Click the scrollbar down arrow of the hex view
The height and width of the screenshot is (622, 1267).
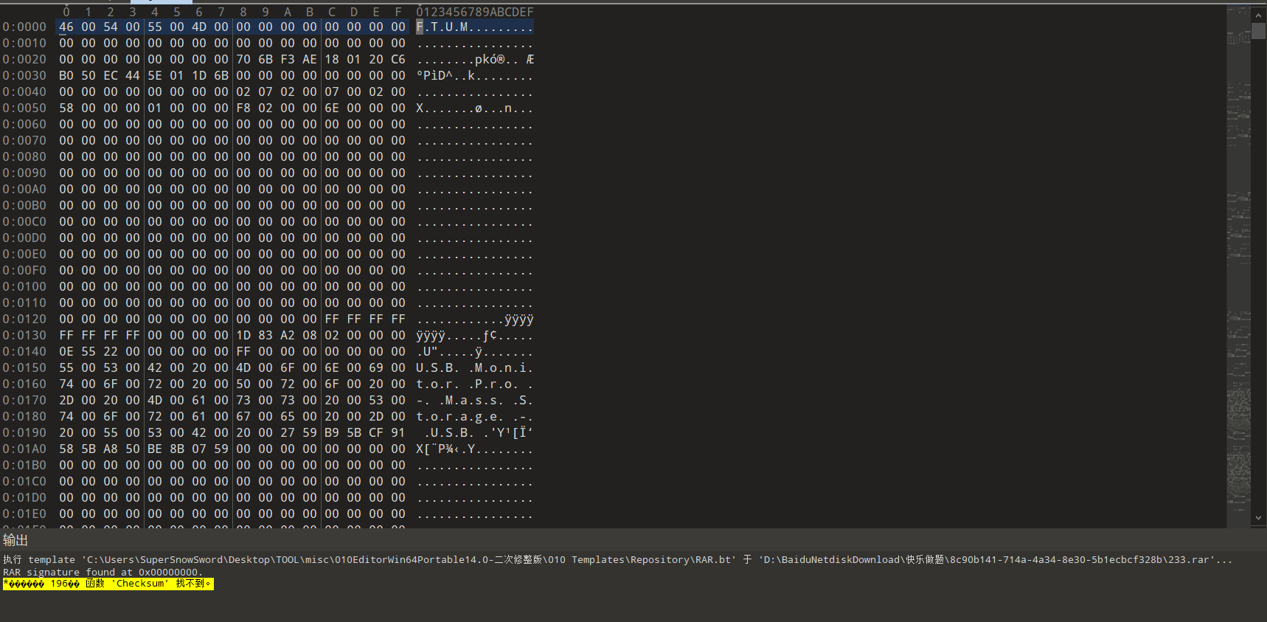tap(1258, 519)
